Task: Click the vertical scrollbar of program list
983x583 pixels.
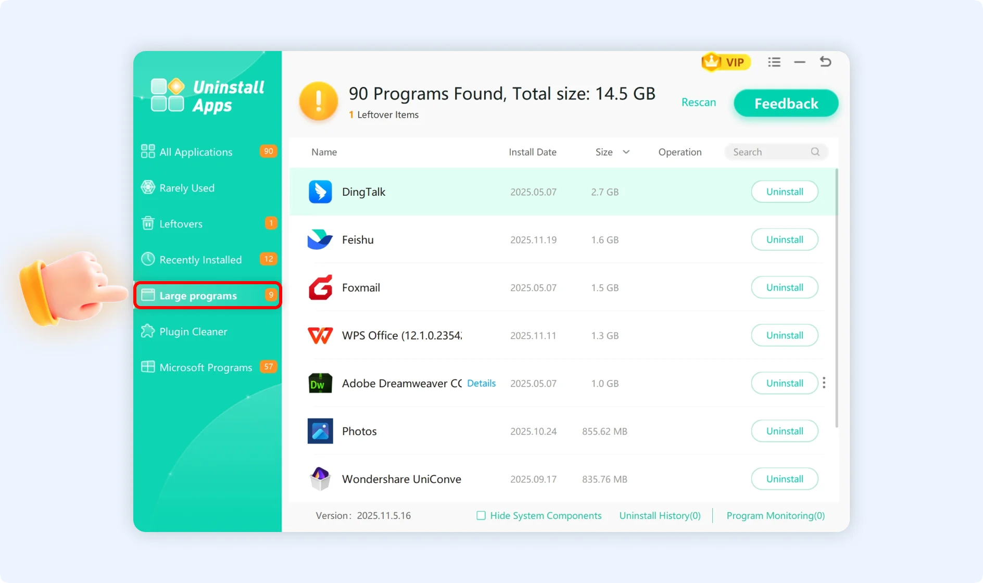Action: [x=836, y=297]
